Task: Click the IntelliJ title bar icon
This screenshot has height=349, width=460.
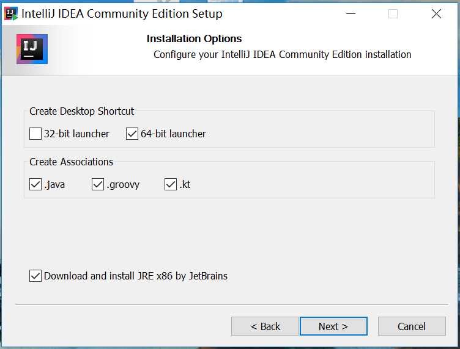Action: [11, 14]
